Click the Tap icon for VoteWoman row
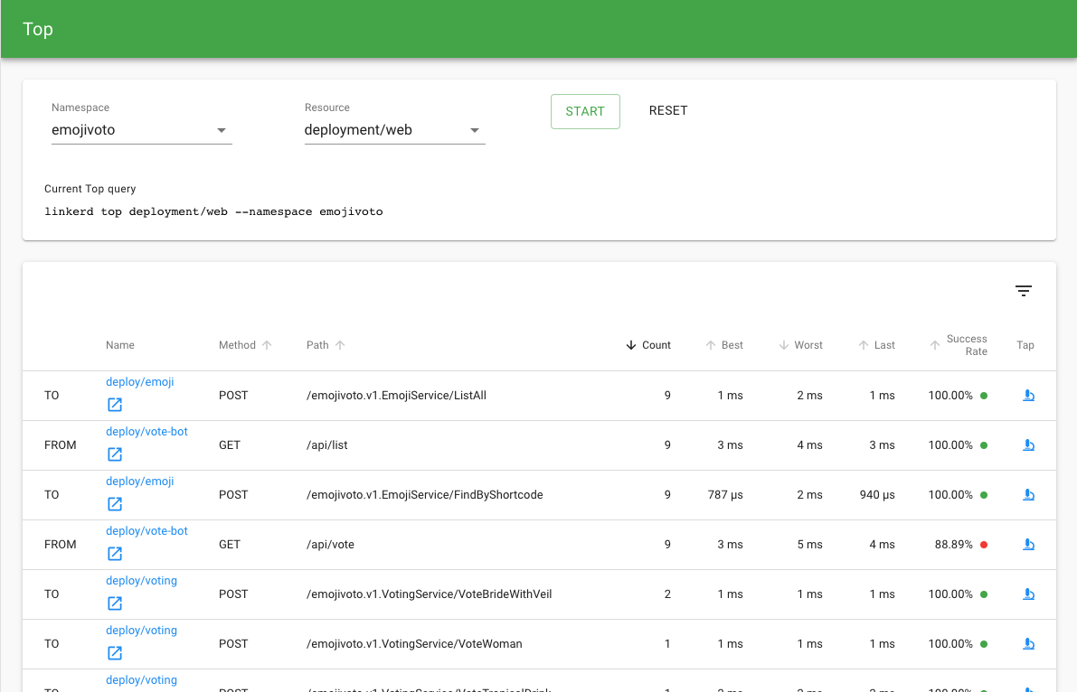 pyautogui.click(x=1027, y=644)
